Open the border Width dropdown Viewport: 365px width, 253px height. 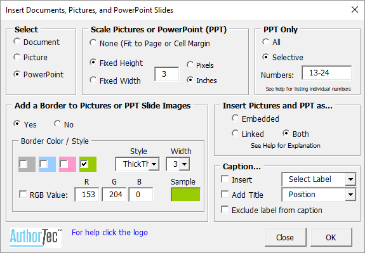point(184,164)
